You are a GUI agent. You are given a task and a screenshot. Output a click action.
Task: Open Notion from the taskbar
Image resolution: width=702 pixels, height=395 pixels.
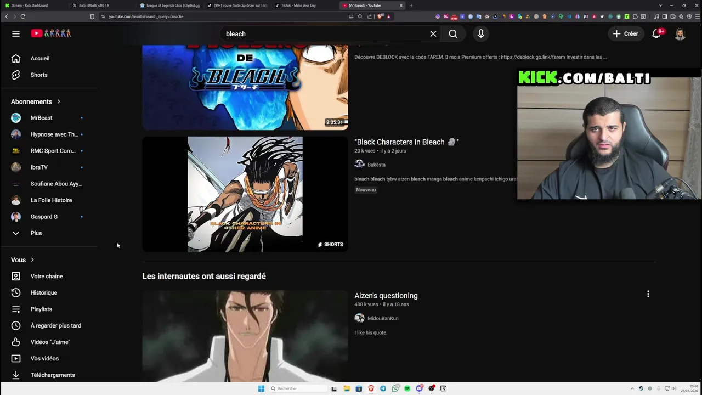coord(443,388)
